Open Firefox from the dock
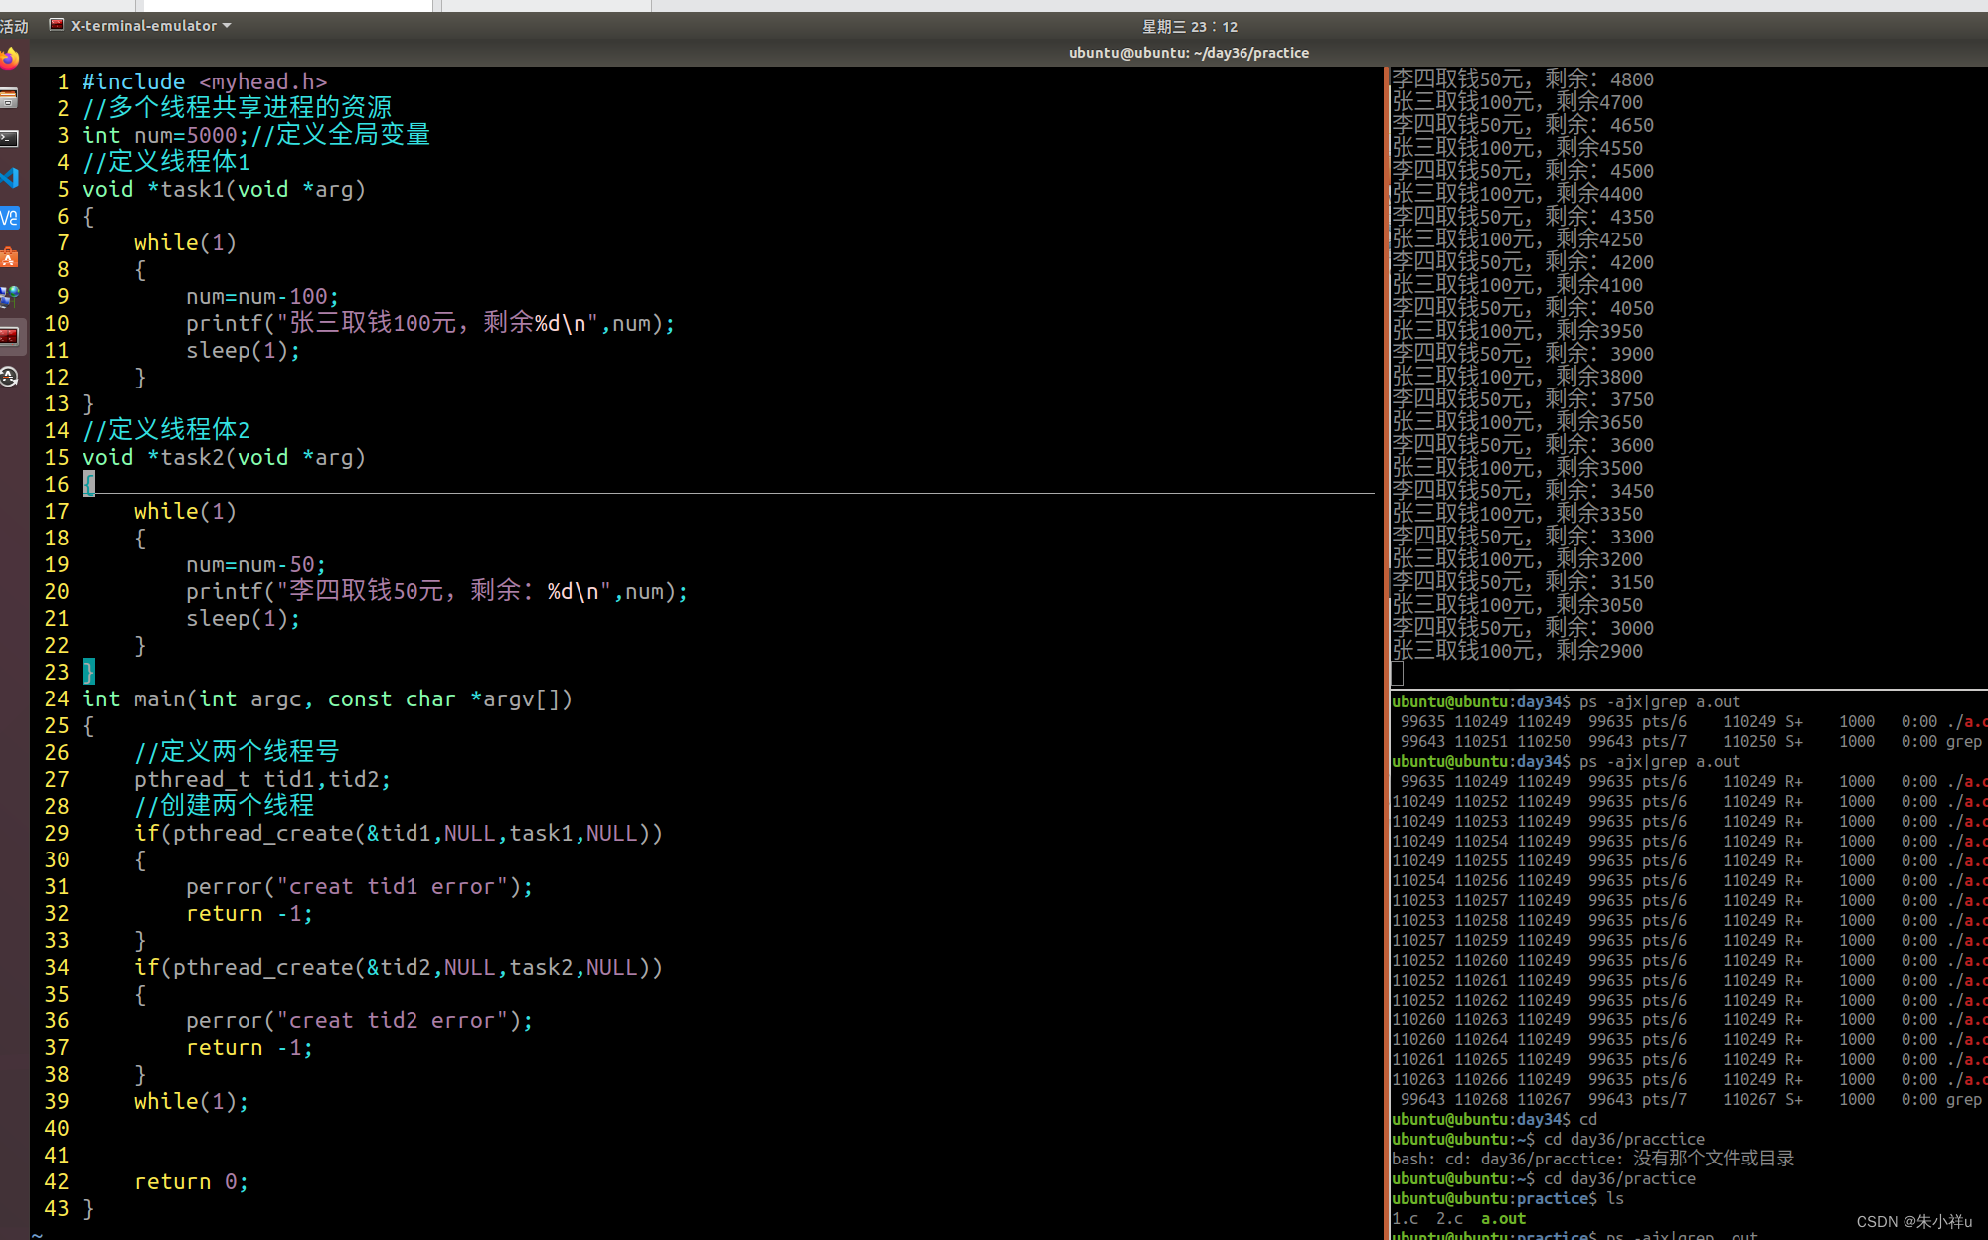1988x1240 pixels. [9, 59]
